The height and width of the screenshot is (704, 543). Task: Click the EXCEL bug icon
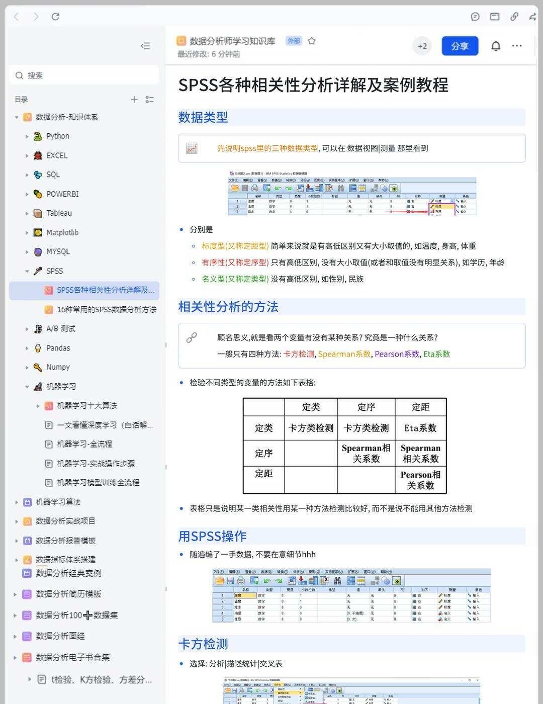(38, 155)
